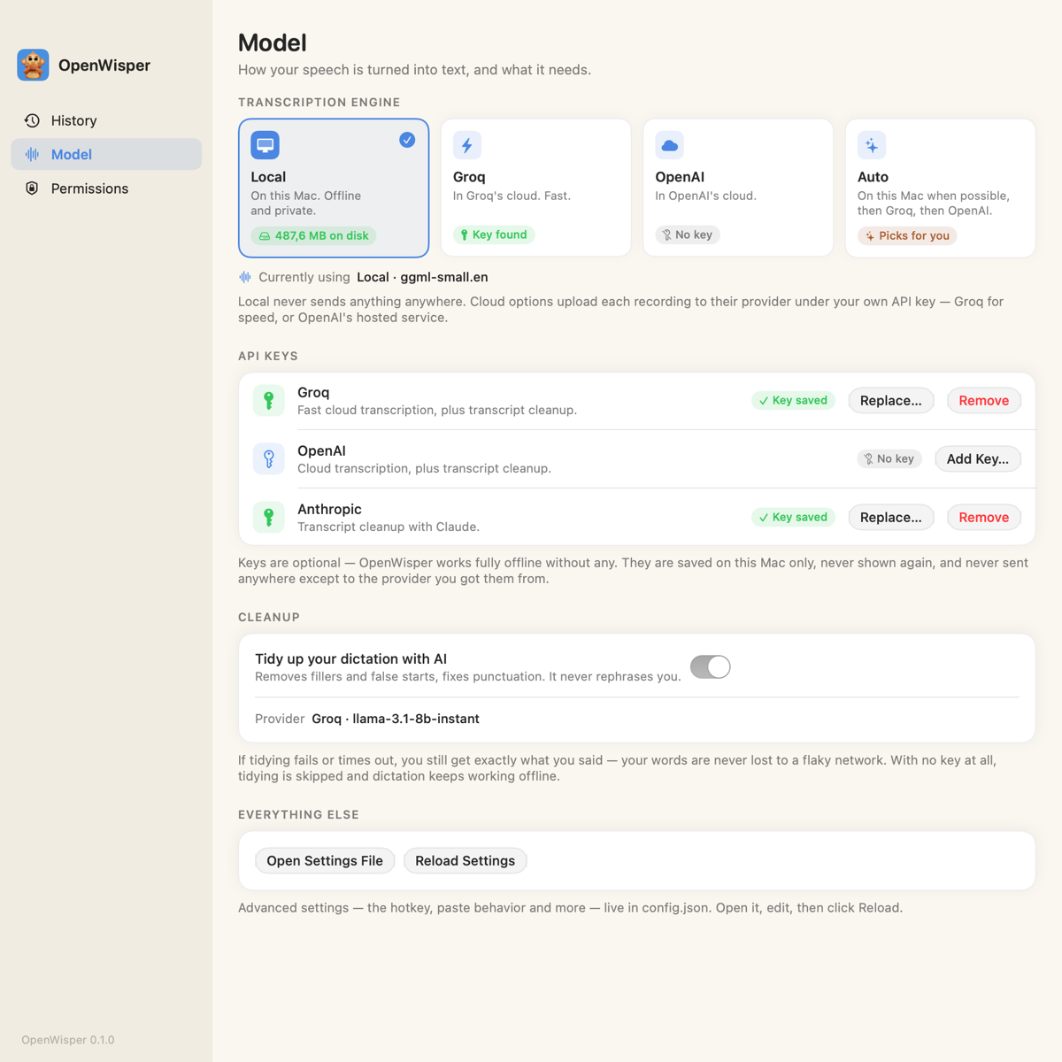
Task: Click the disk icon in 487,6 MB badge
Action: tap(265, 236)
